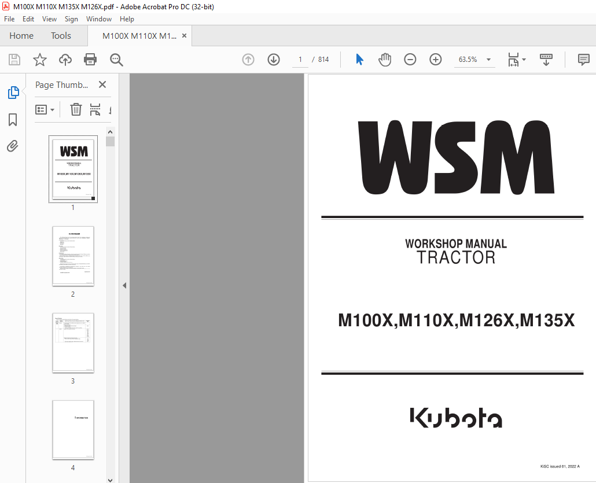The image size is (596, 483).
Task: Open the Comment speech bubble tool
Action: [x=583, y=60]
